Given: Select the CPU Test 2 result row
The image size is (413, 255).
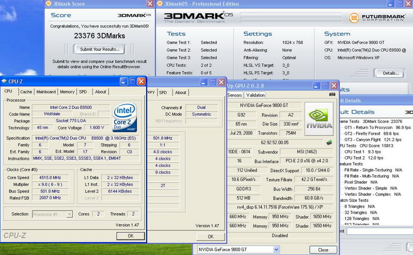Looking at the screenshot, I should (x=364, y=158).
